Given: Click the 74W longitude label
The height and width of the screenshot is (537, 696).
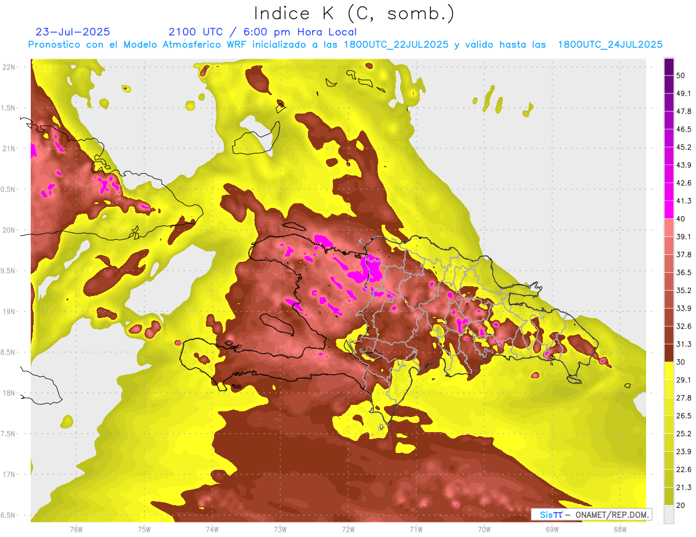Looking at the screenshot, I should point(212,529).
